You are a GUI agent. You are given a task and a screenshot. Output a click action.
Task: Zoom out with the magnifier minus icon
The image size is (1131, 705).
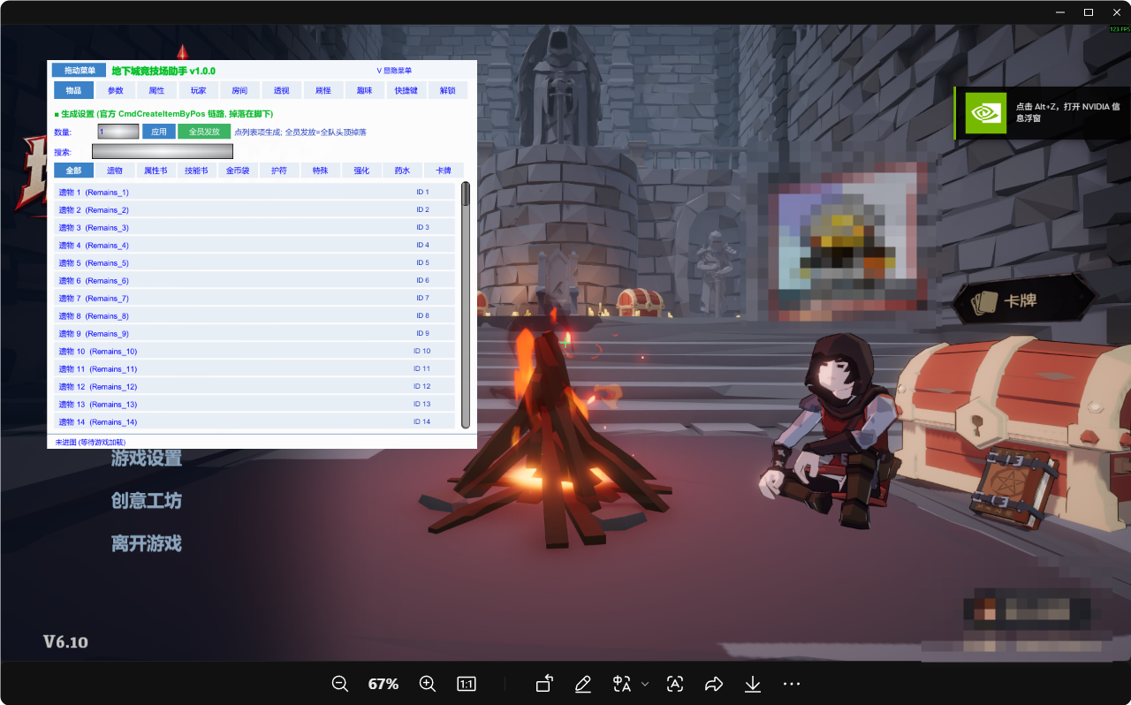click(340, 684)
